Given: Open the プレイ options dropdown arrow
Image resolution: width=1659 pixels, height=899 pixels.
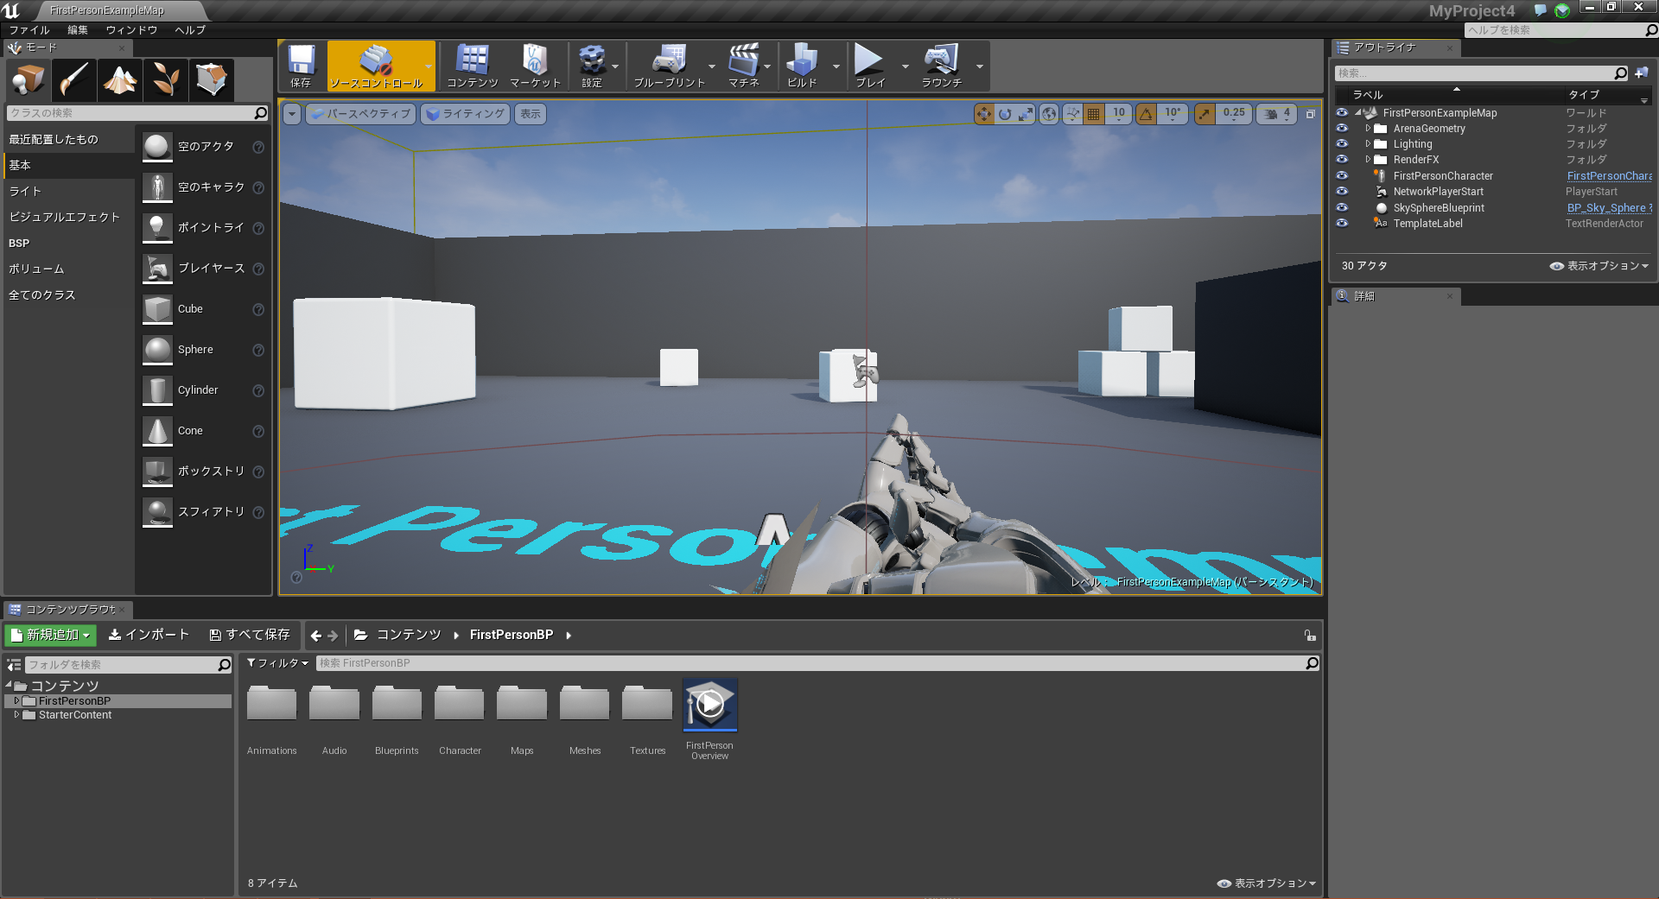Looking at the screenshot, I should 905,66.
